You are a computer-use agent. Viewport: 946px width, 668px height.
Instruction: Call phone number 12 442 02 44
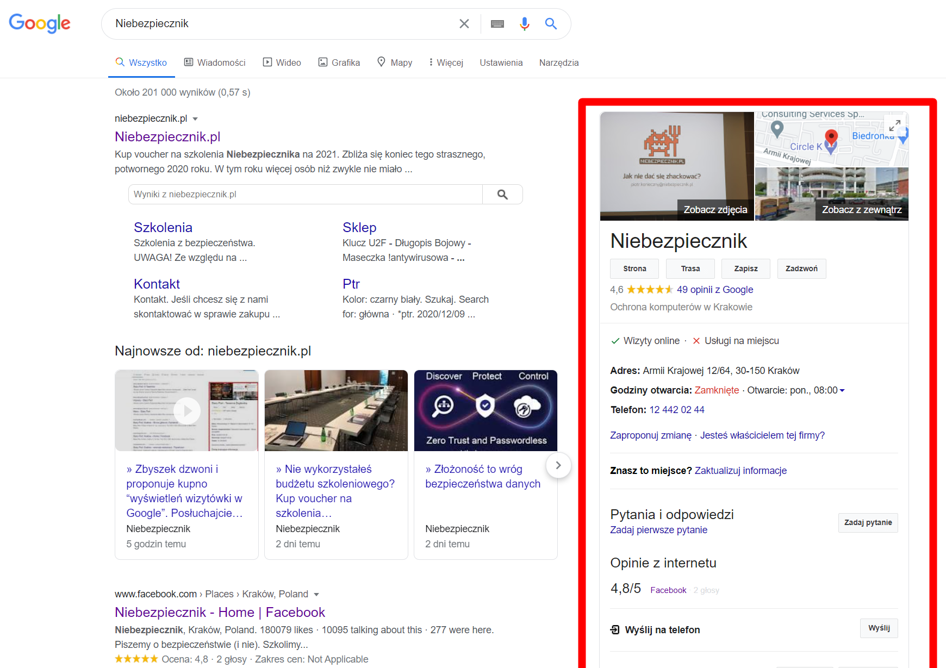point(677,410)
